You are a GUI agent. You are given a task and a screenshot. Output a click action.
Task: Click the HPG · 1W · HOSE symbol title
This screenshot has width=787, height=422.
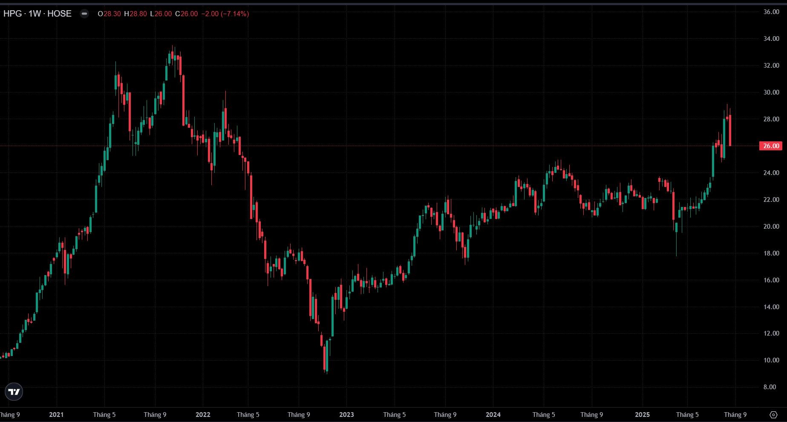click(37, 14)
